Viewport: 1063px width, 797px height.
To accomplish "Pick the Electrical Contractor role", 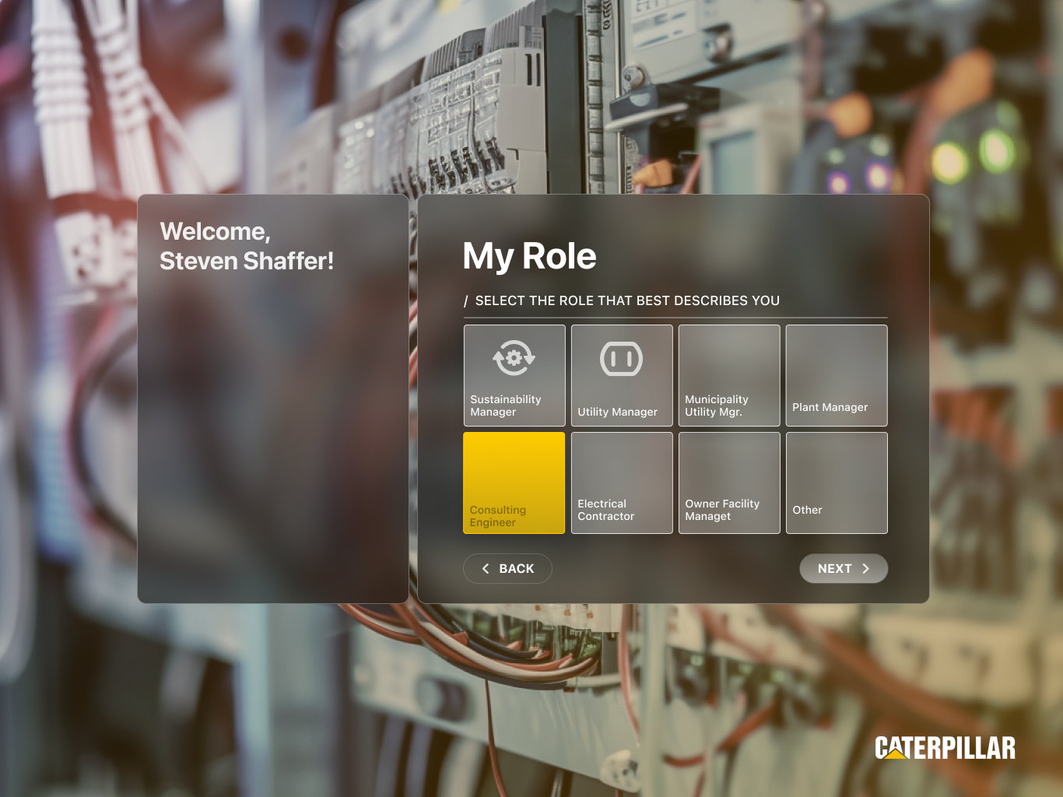I will 622,483.
